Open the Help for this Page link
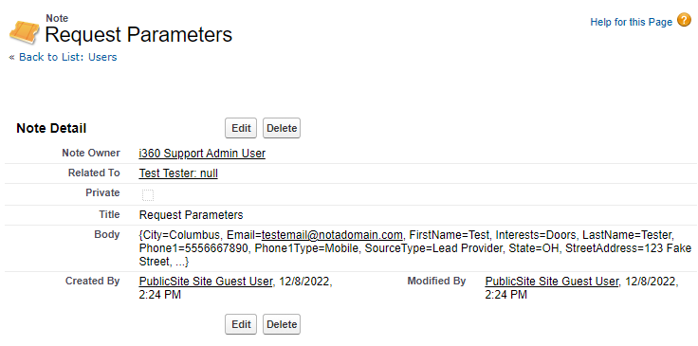This screenshot has width=698, height=346. (x=631, y=22)
